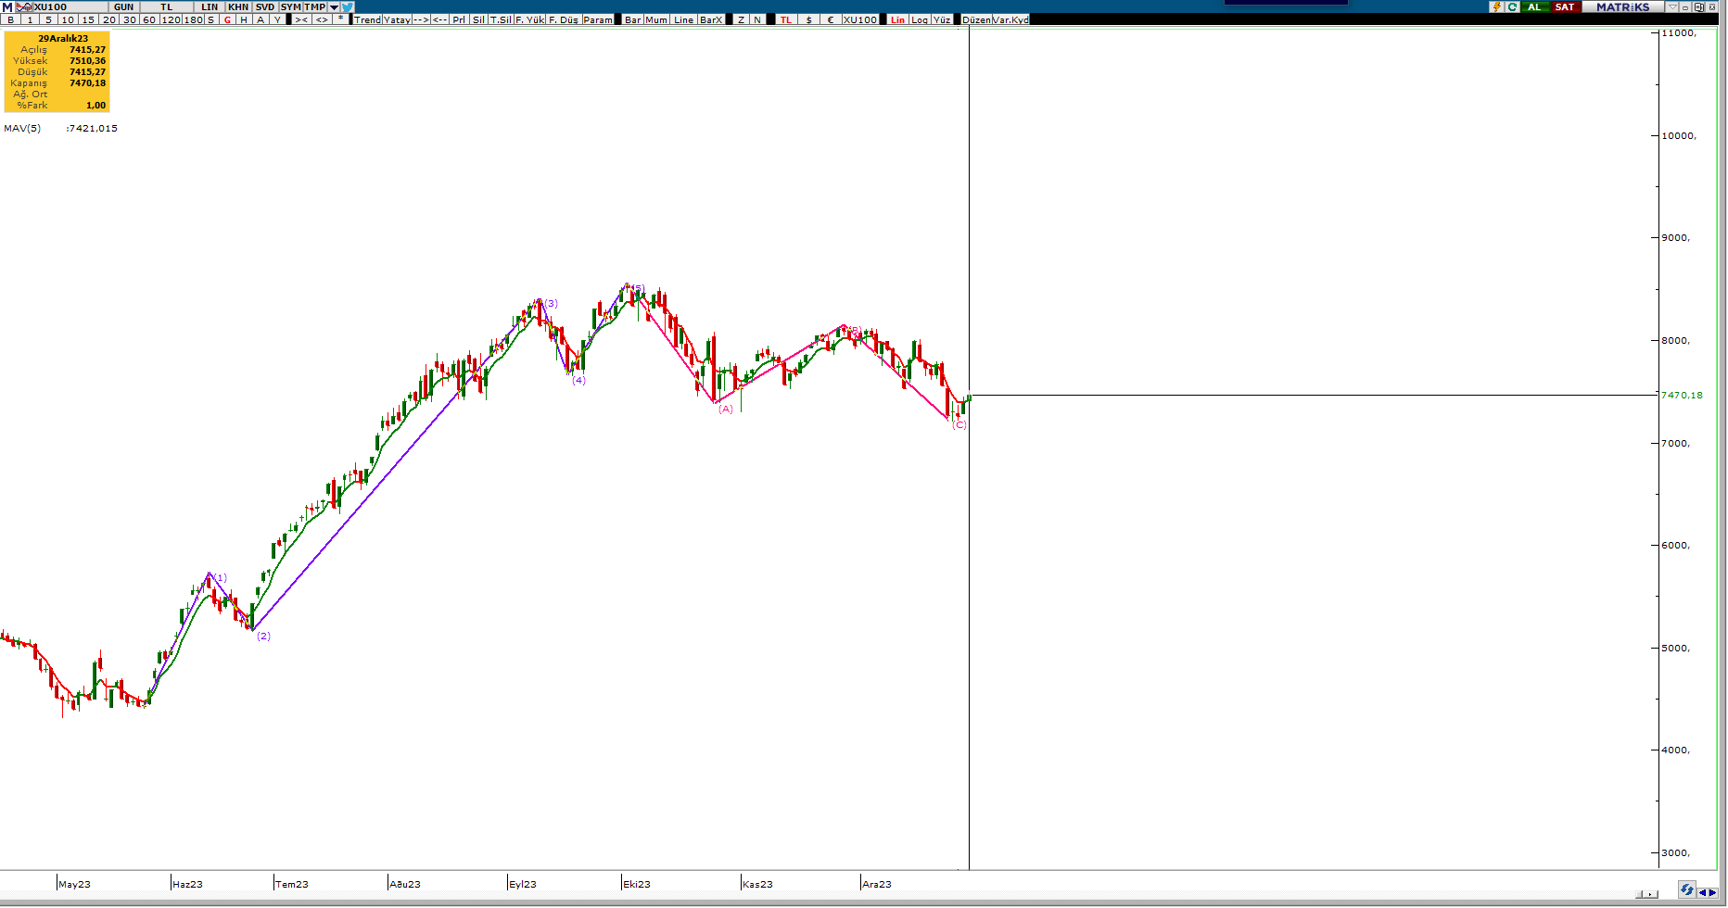Viewport: 1728px width, 908px height.
Task: Click the Twitter bird icon
Action: 348,6
